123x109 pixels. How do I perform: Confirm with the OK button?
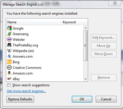click(82, 99)
